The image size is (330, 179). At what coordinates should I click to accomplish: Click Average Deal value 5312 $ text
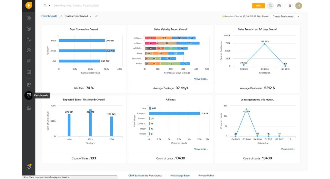257,88
